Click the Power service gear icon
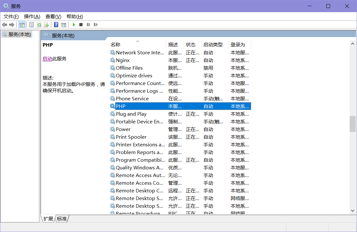The height and width of the screenshot is (232, 357). coord(113,129)
